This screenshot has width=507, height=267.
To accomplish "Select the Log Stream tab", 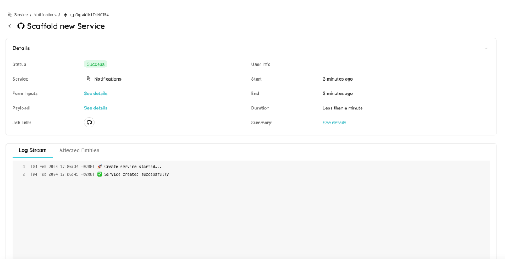I will click(x=33, y=150).
